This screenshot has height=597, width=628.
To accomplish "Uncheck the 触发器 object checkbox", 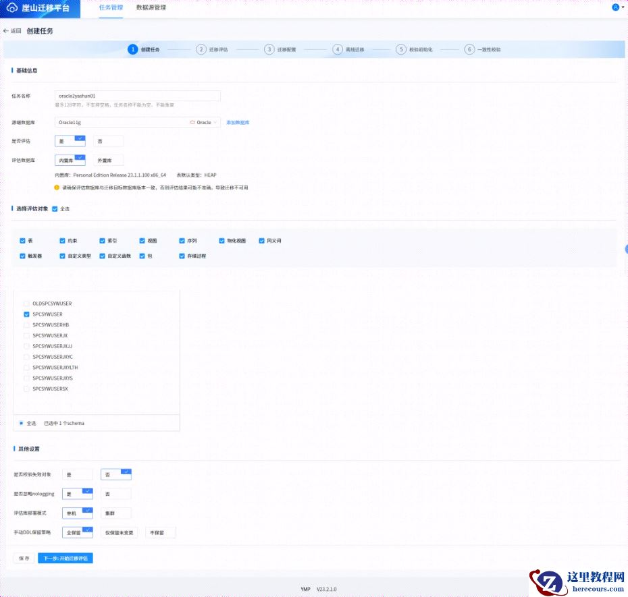I will click(x=23, y=256).
